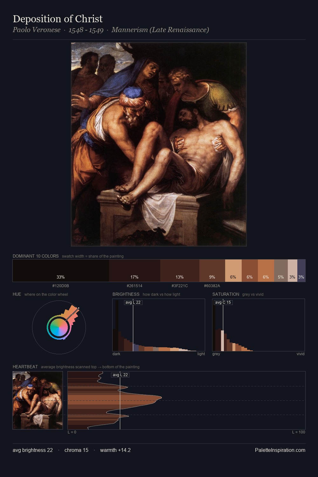
Task: Select the 3% slate purple swatch
Action: 301,271
